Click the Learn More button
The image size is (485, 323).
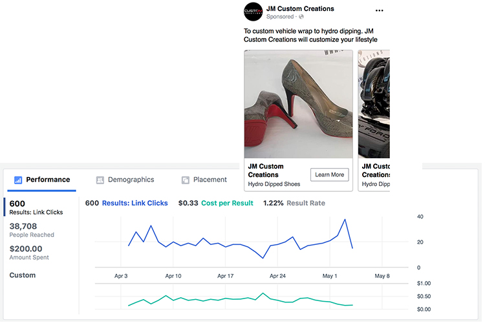(x=329, y=174)
